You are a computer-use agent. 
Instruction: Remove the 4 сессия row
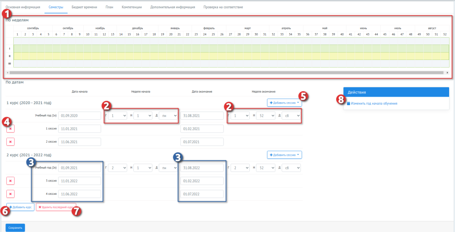(x=10, y=194)
